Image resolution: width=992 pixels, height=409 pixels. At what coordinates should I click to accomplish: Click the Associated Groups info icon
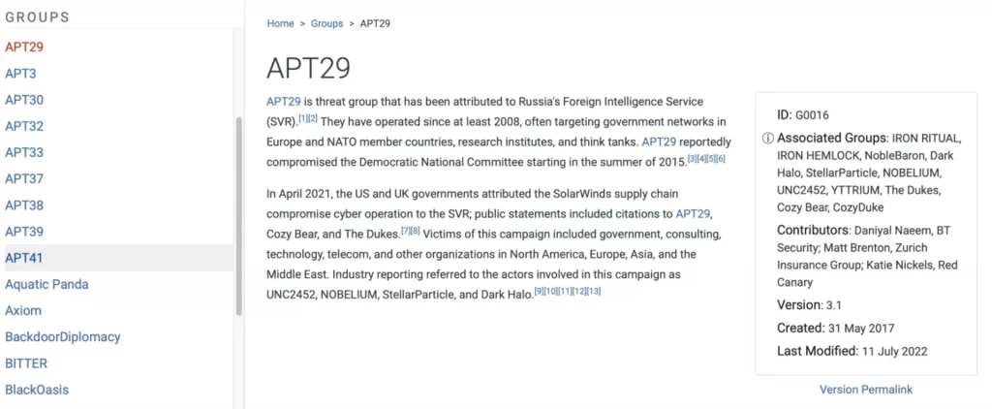768,139
